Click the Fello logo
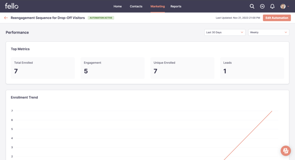Viewport: 295px width, 160px height. pyautogui.click(x=12, y=6)
